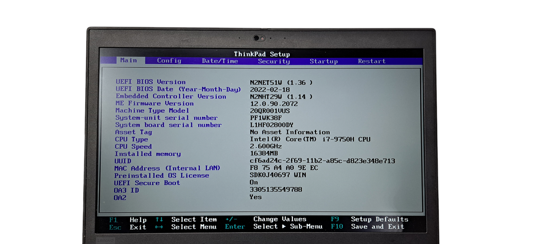Select license value SDK0J40697 WIN
The width and height of the screenshot is (542, 244).
[x=278, y=175]
